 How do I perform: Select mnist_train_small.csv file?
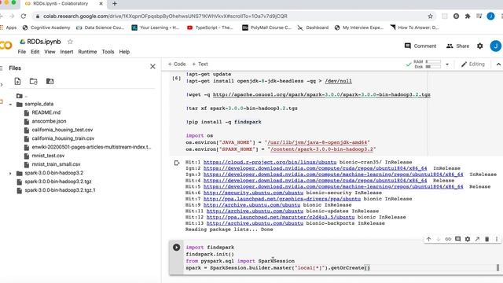[x=56, y=164]
